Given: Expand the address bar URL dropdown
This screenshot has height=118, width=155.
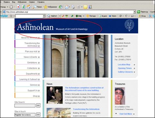Looking at the screenshot, I should (134, 12).
